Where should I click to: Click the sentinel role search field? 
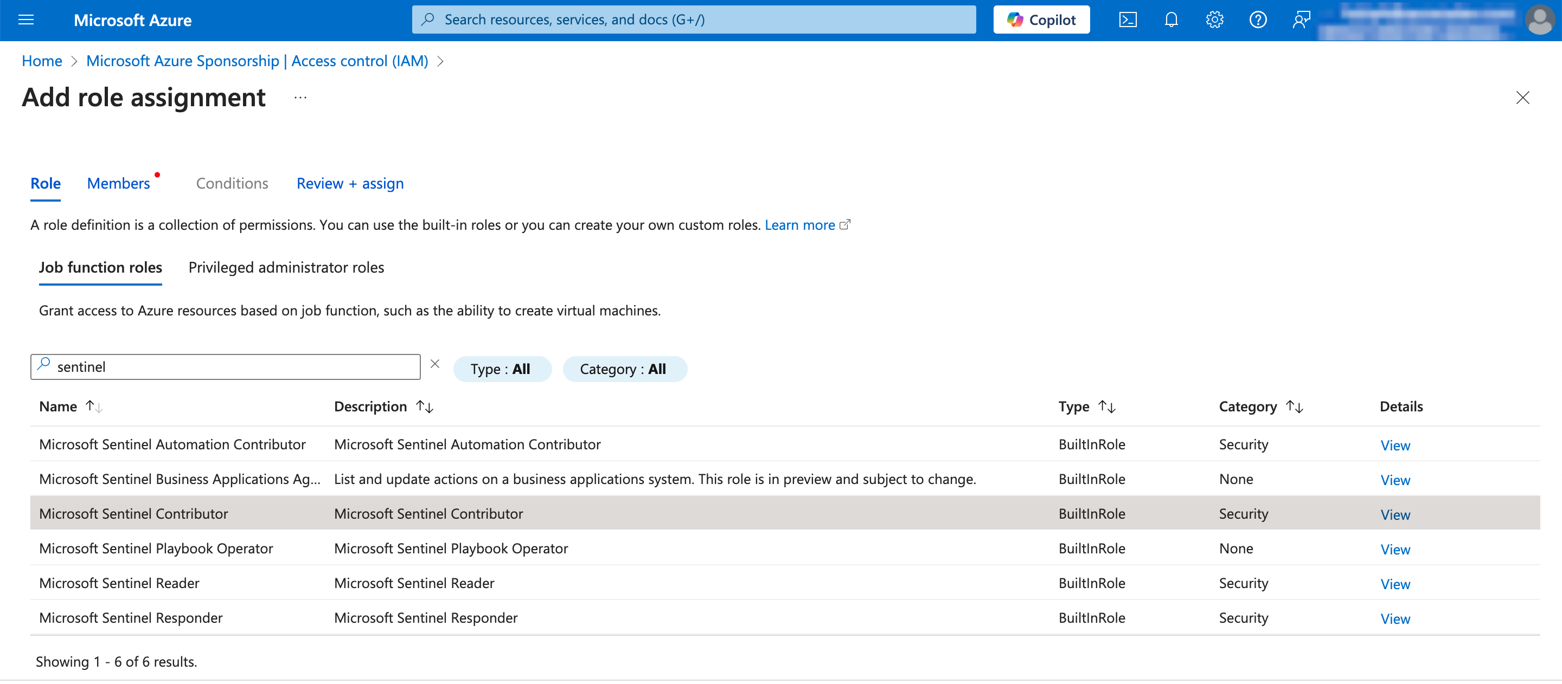click(226, 367)
